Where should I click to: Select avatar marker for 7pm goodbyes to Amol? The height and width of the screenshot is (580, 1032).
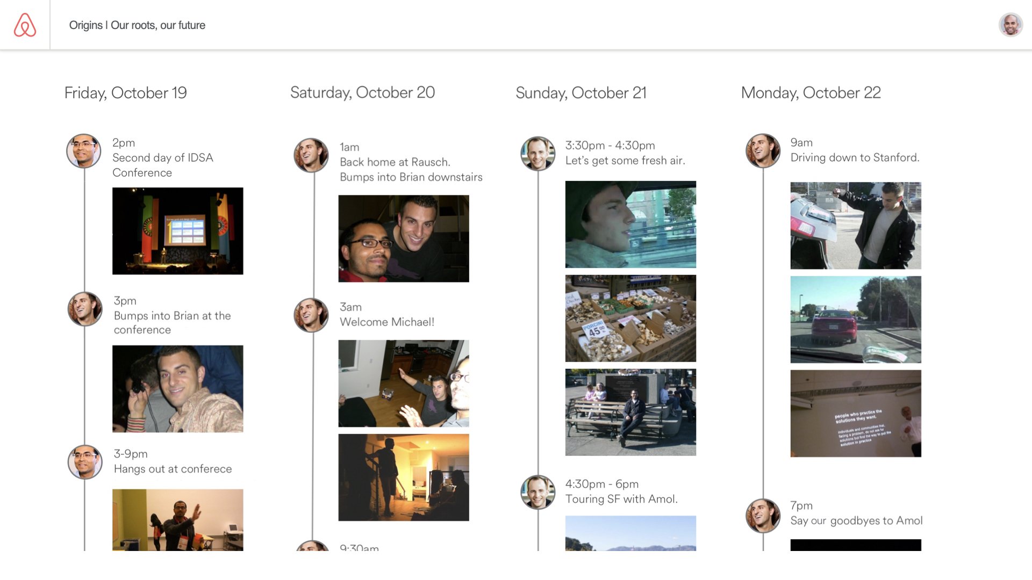click(x=763, y=516)
